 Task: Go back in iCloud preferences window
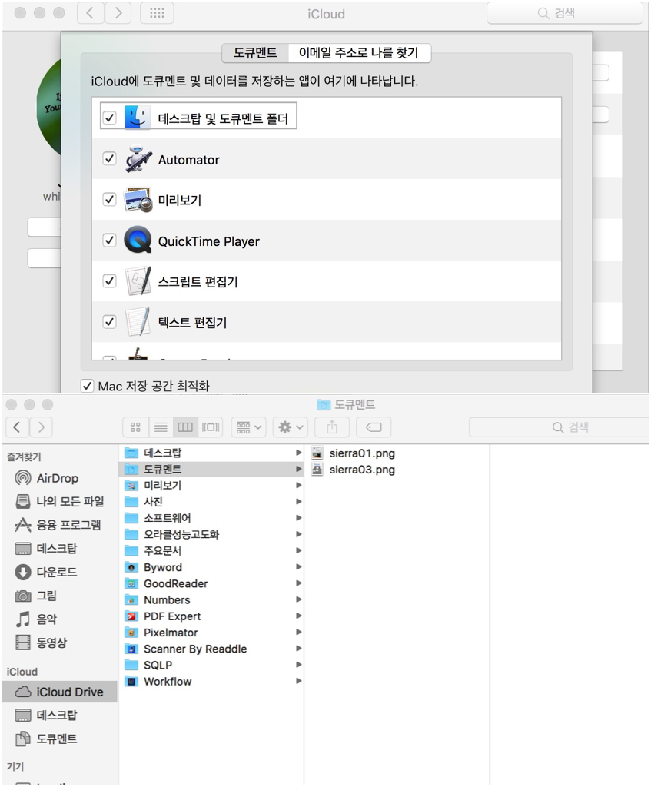[x=91, y=13]
